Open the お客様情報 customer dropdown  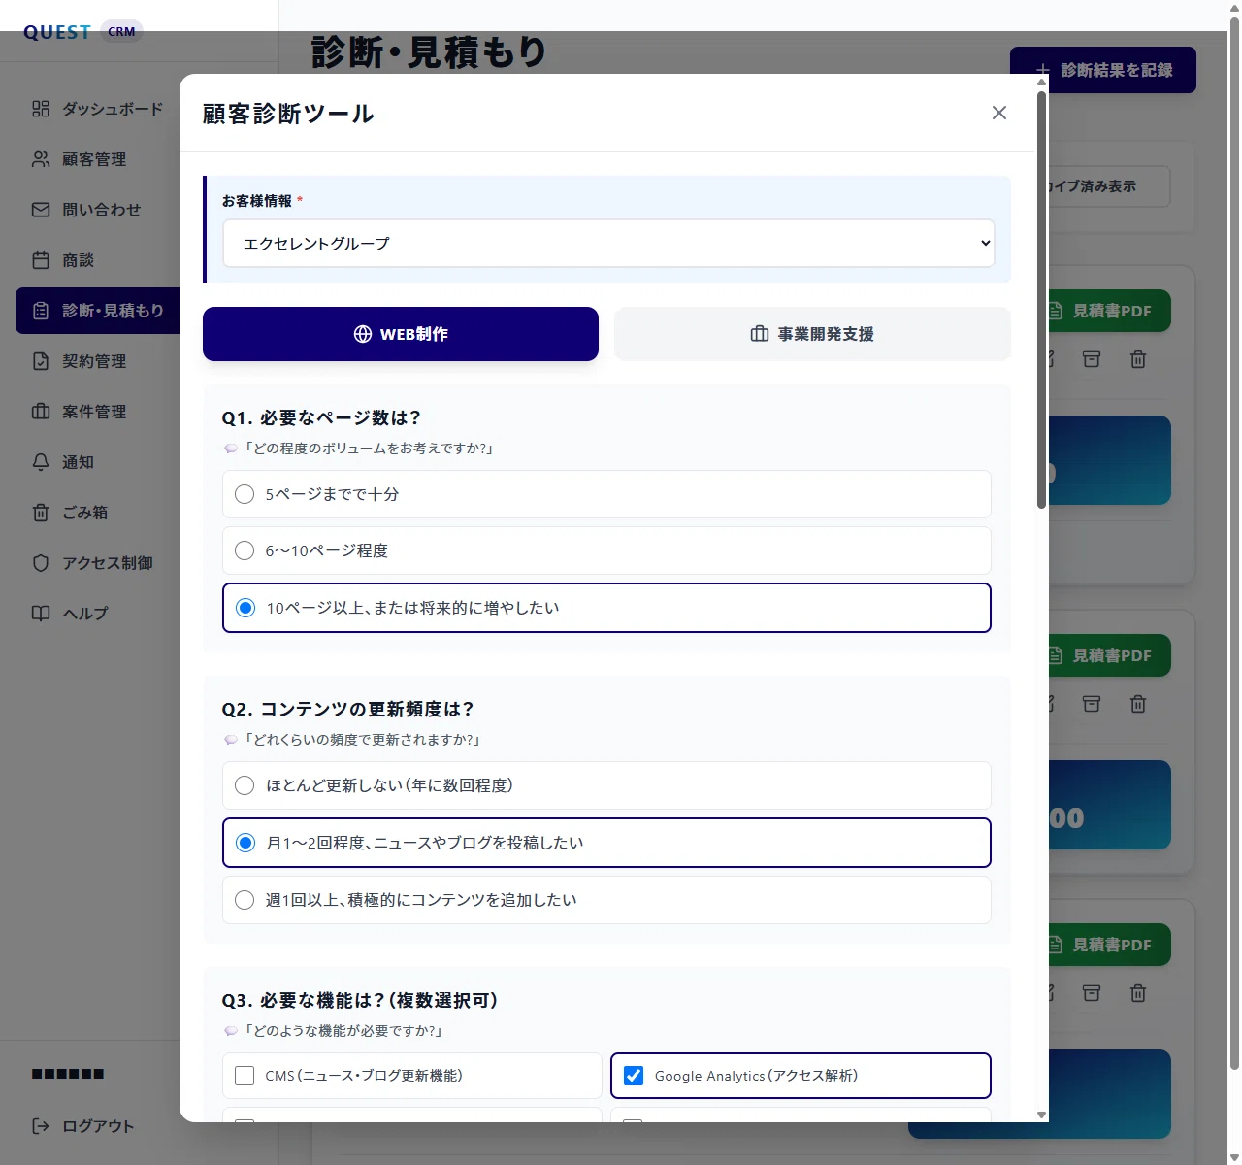[608, 243]
